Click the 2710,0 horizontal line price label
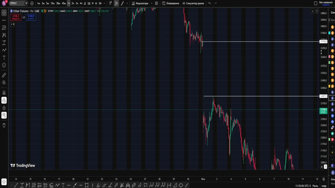Image resolution: width=335 pixels, height=188 pixels. coord(323,42)
